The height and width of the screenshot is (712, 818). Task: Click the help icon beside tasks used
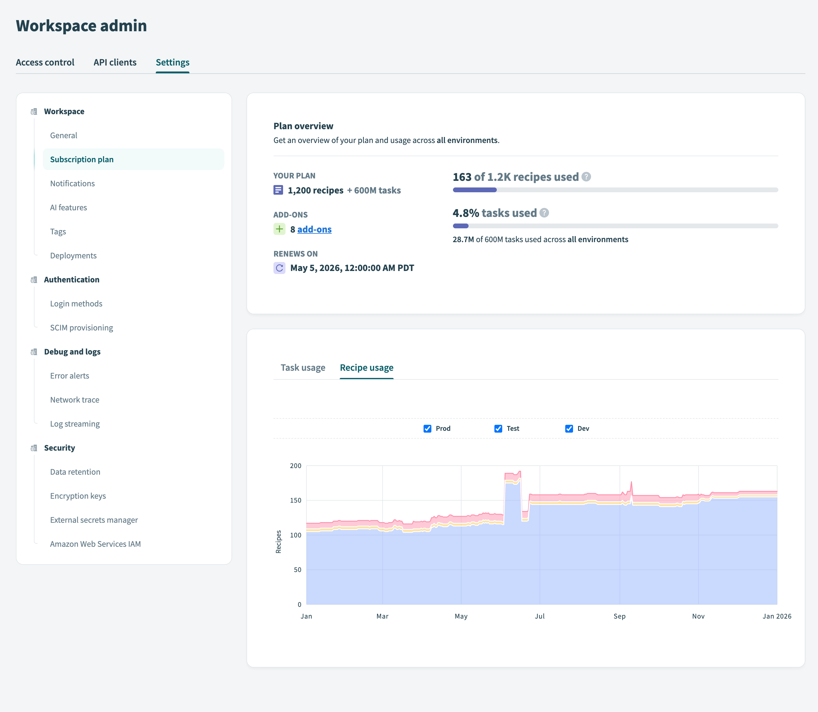(x=544, y=213)
